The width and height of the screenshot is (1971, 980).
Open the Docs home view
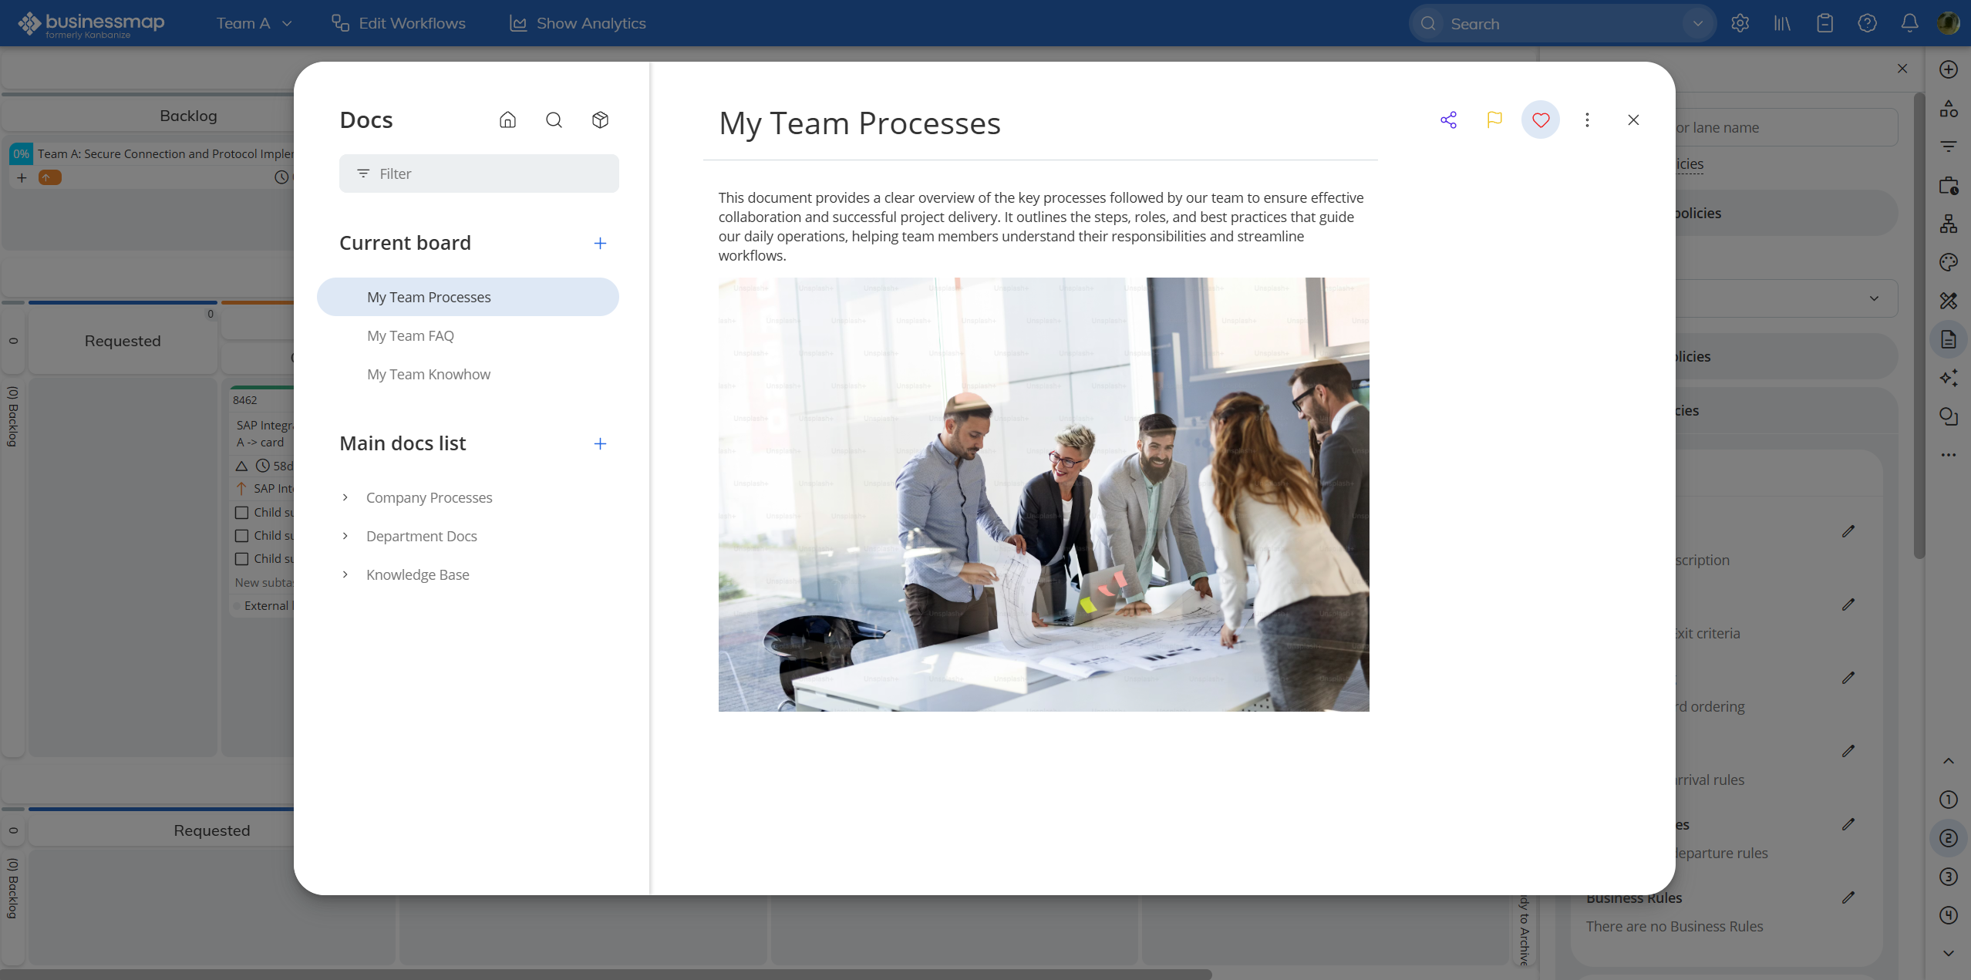click(x=507, y=120)
